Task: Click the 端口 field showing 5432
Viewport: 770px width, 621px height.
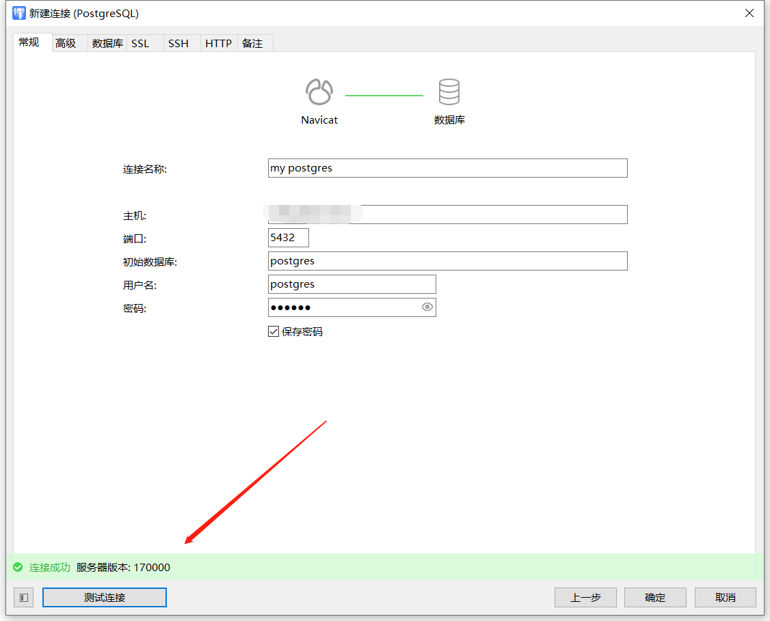Action: point(289,238)
